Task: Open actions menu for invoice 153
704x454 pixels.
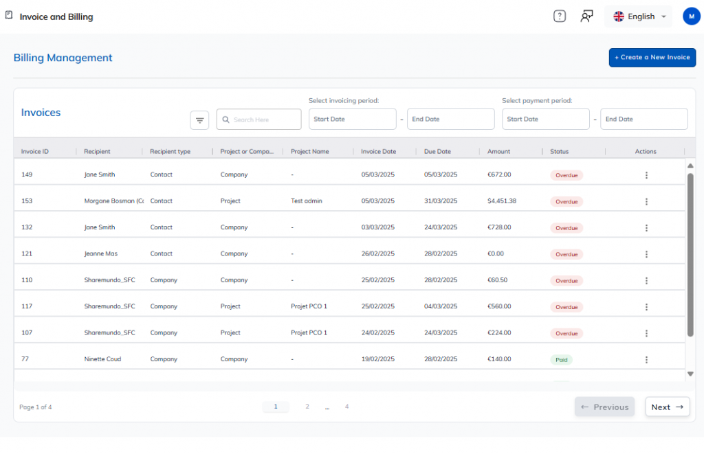Action: tap(646, 201)
